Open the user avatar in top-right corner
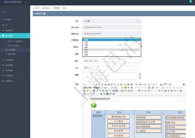The width and height of the screenshot is (195, 138). (x=190, y=2)
